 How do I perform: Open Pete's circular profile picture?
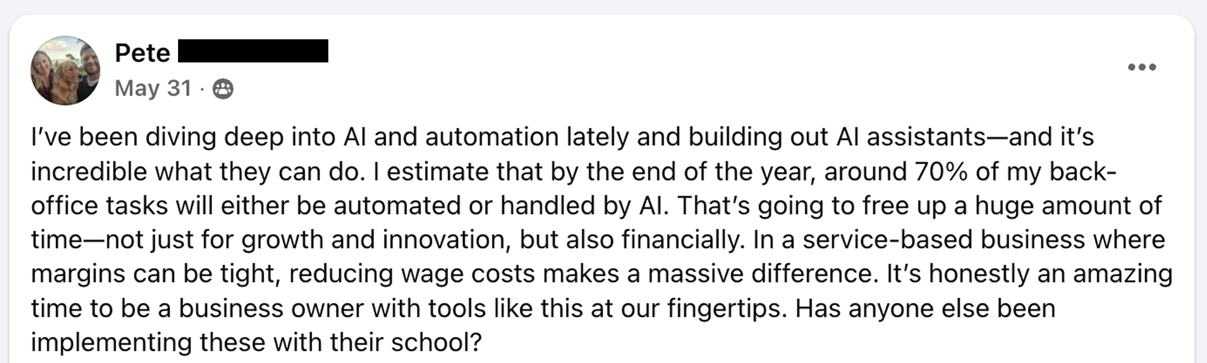click(x=65, y=71)
